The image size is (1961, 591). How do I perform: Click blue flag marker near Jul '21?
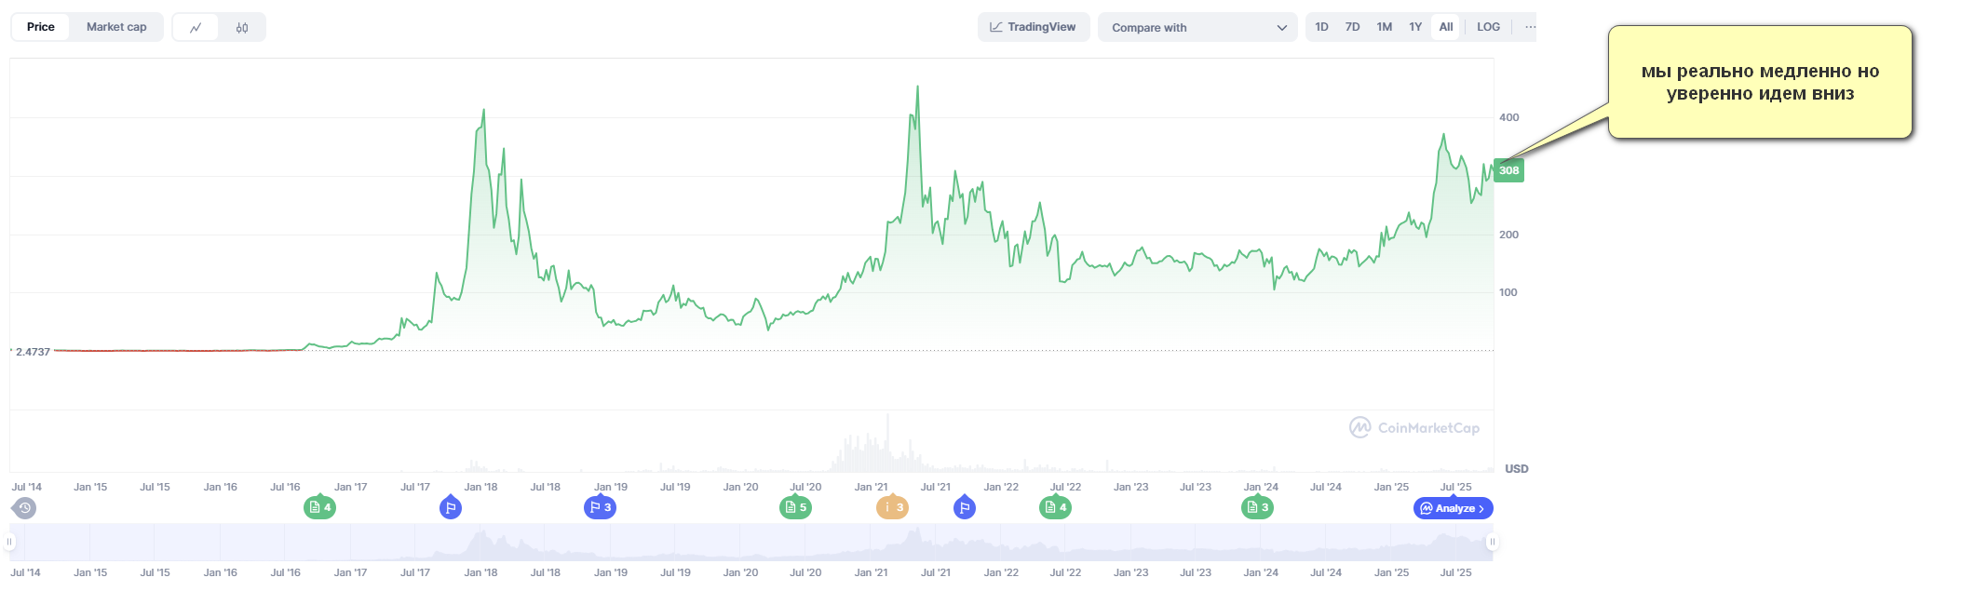click(965, 508)
